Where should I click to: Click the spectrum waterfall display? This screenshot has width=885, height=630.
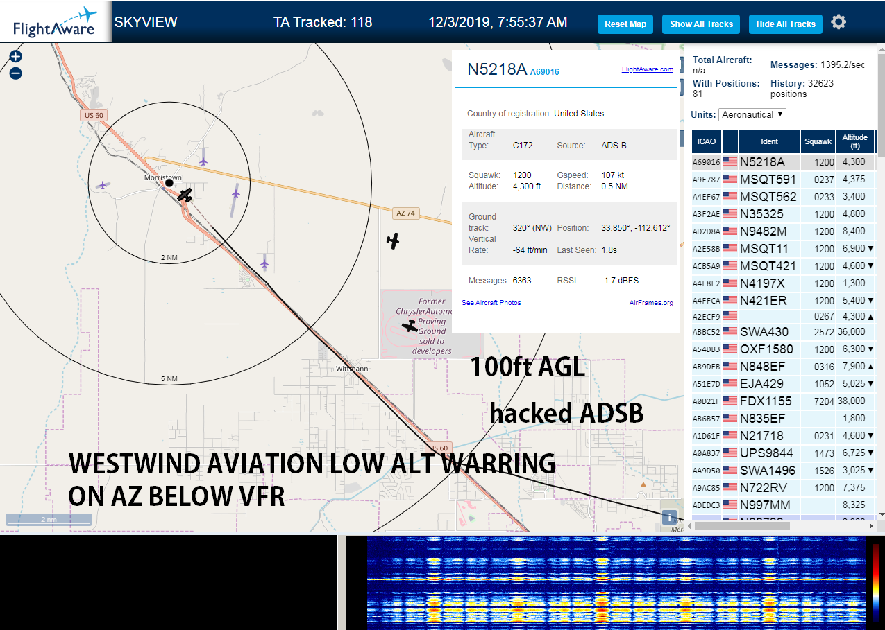tap(618, 582)
